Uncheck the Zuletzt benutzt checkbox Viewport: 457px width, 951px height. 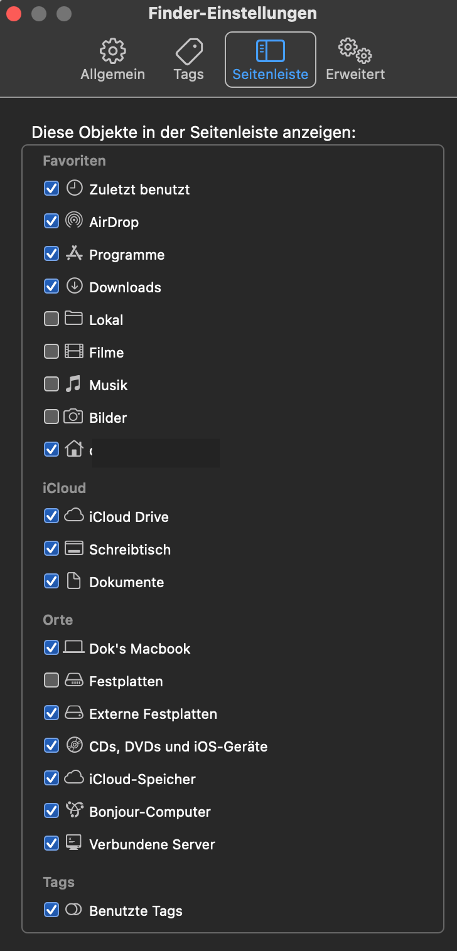[x=51, y=188]
